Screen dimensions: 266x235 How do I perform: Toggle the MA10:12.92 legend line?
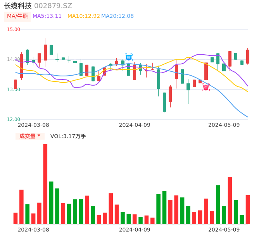(x=83, y=16)
